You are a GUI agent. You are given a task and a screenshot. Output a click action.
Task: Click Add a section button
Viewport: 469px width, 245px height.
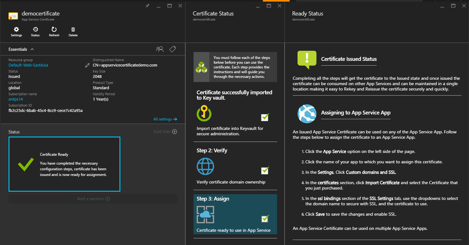tap(93, 199)
